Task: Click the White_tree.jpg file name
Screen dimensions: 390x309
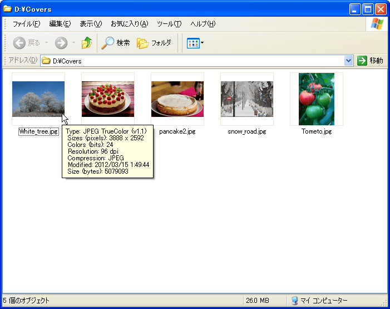Action: pyautogui.click(x=38, y=131)
